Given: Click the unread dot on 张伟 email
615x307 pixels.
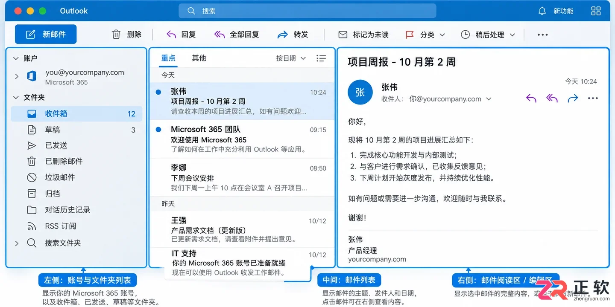Looking at the screenshot, I should tap(158, 92).
